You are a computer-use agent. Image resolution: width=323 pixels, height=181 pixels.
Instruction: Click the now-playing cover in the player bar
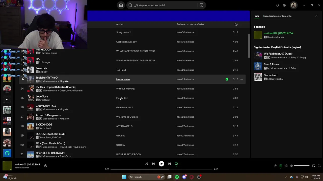7,166
